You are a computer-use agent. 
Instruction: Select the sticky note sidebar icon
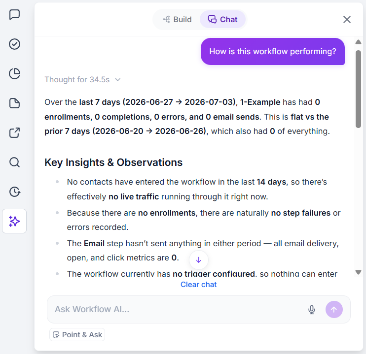[x=14, y=103]
